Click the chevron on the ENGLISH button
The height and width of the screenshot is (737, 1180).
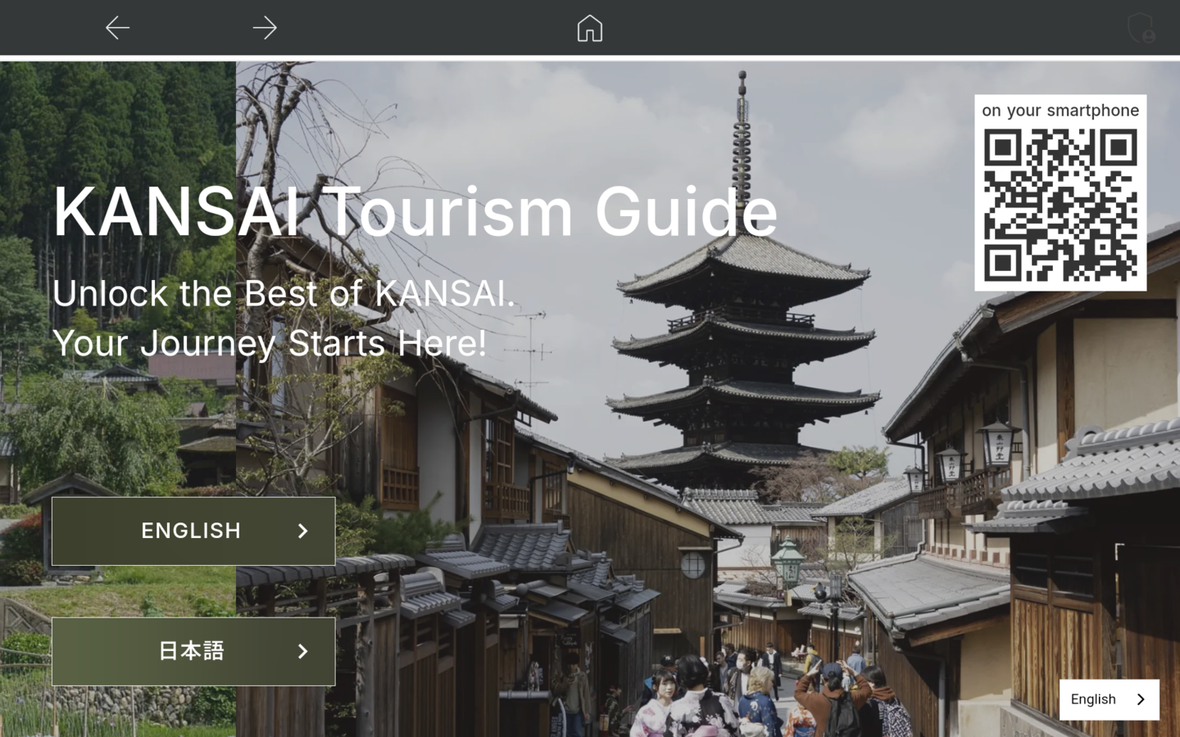302,531
